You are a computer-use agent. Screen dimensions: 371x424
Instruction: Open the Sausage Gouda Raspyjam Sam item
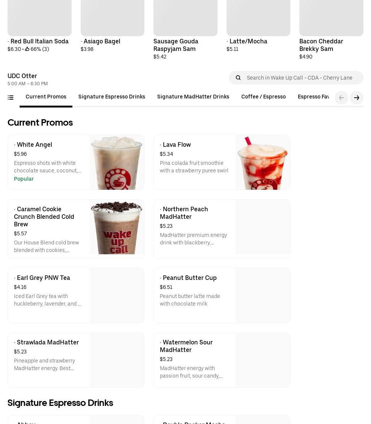(x=185, y=30)
